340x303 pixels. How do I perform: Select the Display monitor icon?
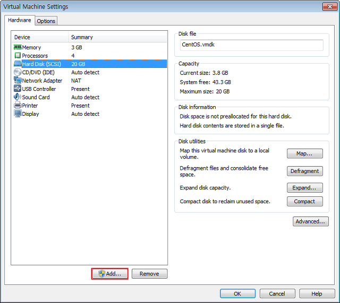[18, 114]
